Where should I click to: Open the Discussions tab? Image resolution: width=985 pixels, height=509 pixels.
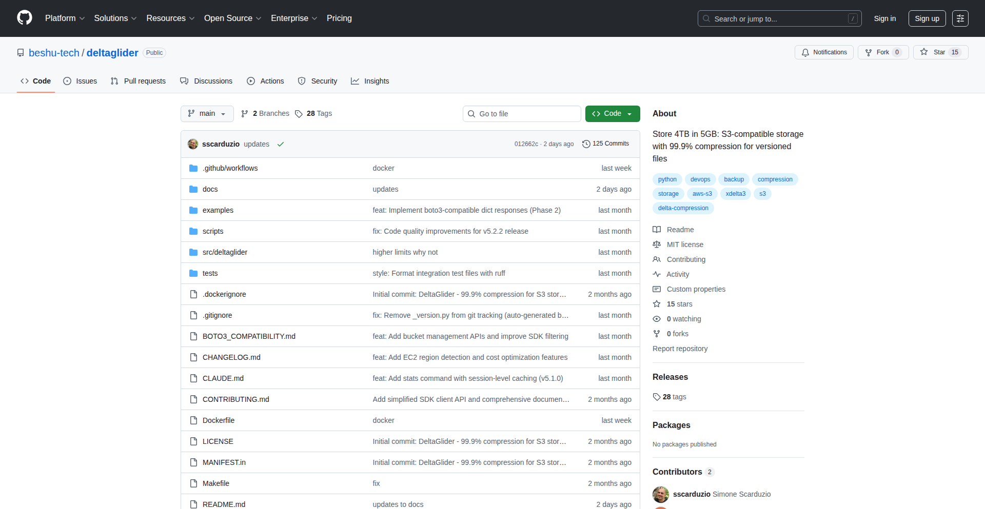pos(206,81)
